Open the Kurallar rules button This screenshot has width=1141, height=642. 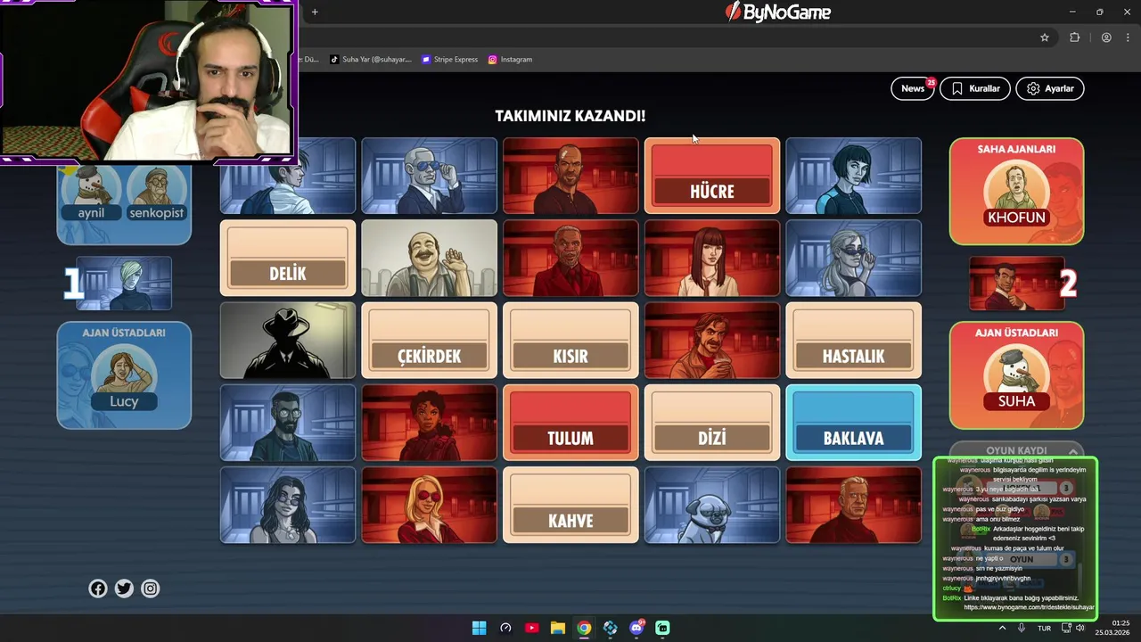974,88
